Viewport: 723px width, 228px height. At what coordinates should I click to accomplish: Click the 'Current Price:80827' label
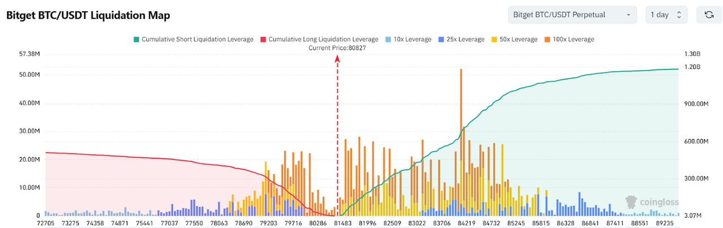click(x=338, y=49)
